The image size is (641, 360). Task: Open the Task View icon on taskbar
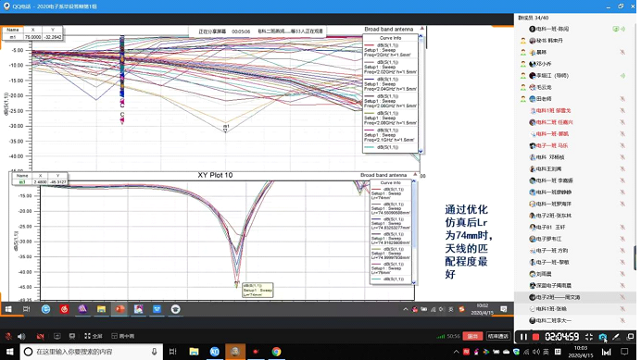pyautogui.click(x=173, y=352)
